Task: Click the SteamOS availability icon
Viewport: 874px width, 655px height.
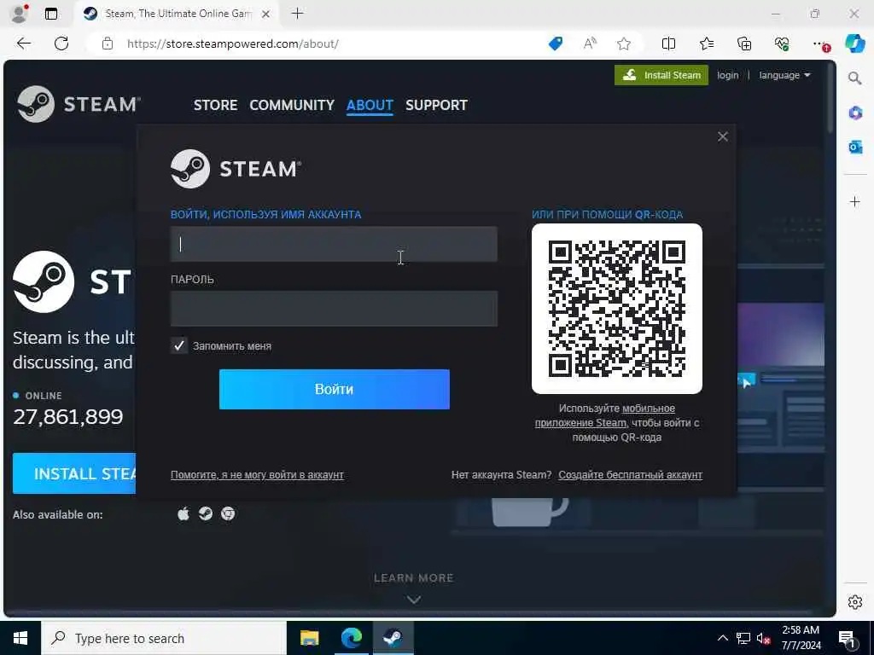Action: pos(206,513)
